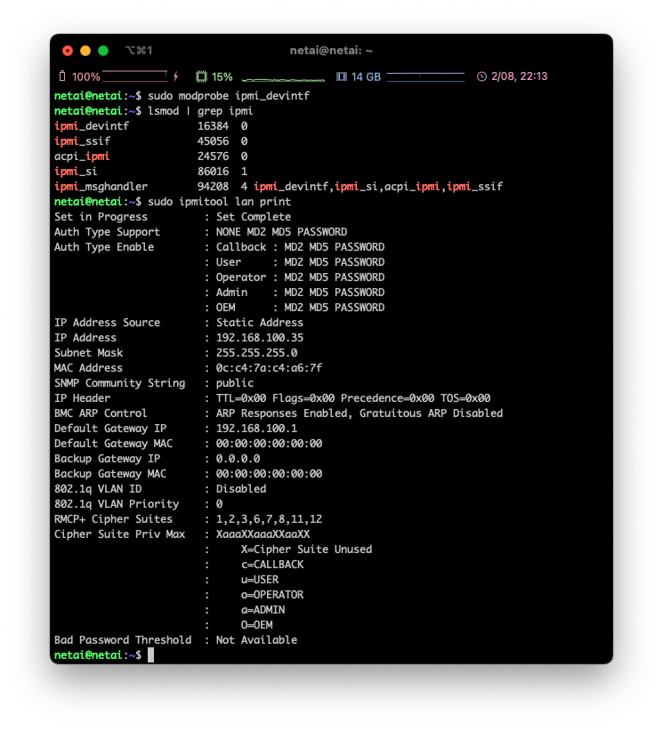
Task: Click the 'acpi_ipmi' module row
Action: click(151, 156)
